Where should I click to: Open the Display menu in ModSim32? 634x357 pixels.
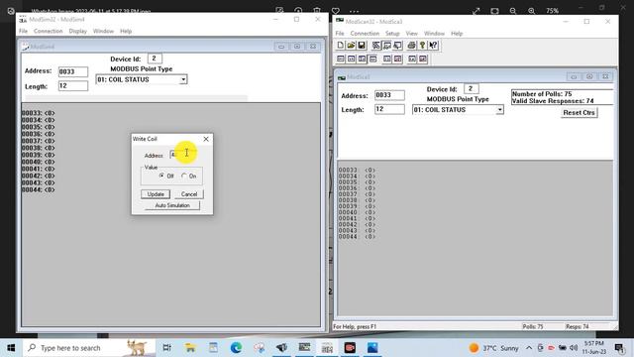pyautogui.click(x=77, y=31)
